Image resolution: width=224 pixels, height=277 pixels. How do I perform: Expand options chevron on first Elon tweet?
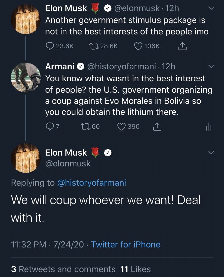coord(211,8)
